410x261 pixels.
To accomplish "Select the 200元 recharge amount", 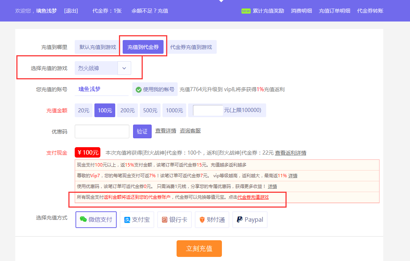I will pos(127,110).
